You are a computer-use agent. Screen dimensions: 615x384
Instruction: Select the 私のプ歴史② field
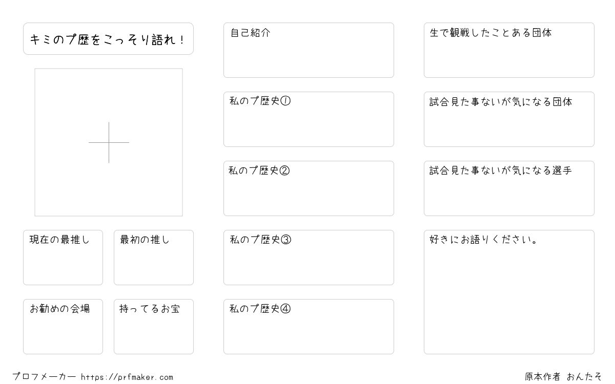click(309, 188)
